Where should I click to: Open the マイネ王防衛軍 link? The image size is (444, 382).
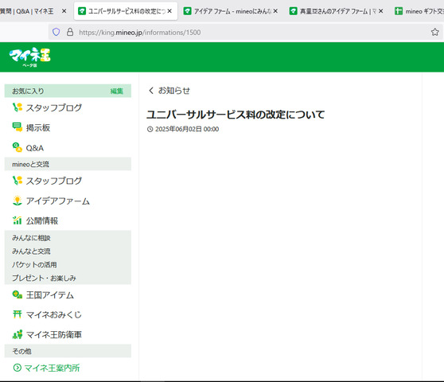tap(54, 335)
